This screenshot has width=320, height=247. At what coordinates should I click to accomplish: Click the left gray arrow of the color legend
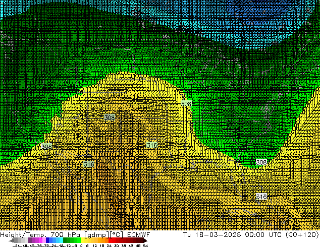[x=11, y=241]
